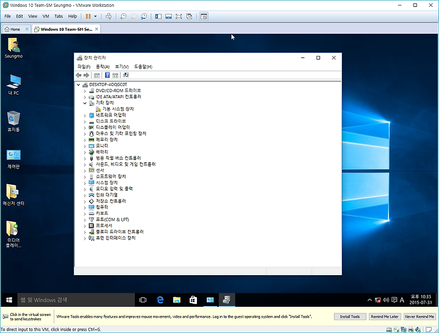Open the VMware File menu

click(7, 16)
